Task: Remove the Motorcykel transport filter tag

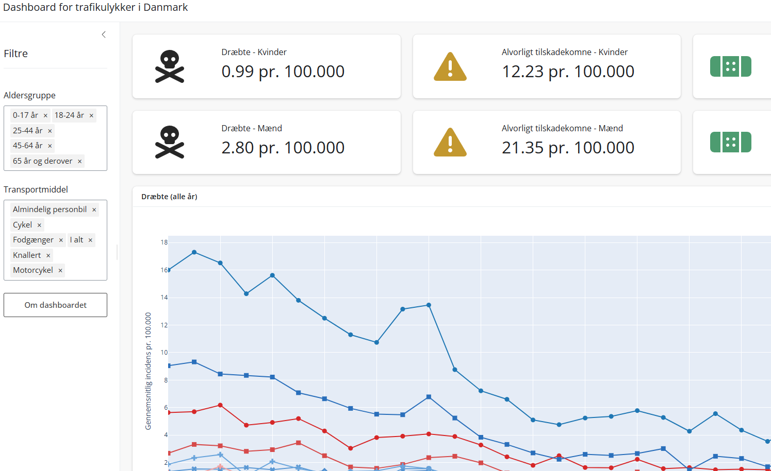Action: click(x=60, y=271)
